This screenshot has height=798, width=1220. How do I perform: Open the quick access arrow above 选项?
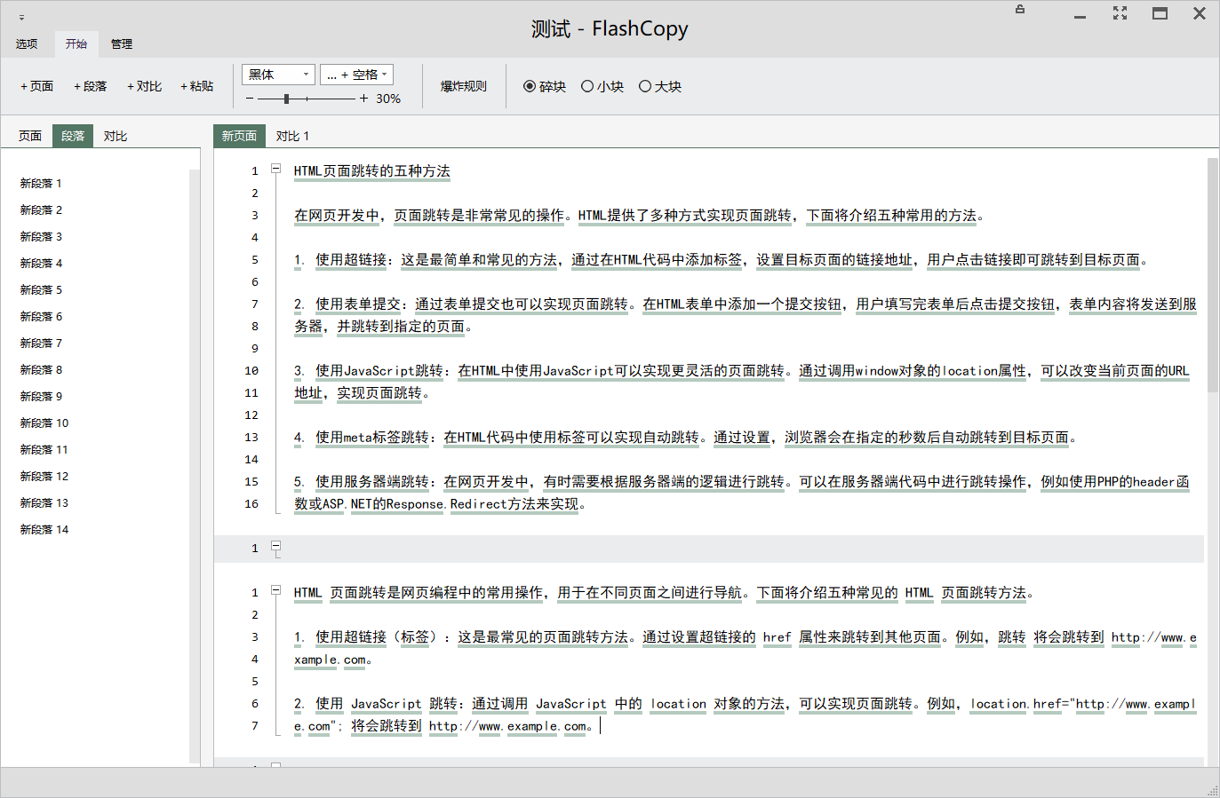[x=21, y=18]
